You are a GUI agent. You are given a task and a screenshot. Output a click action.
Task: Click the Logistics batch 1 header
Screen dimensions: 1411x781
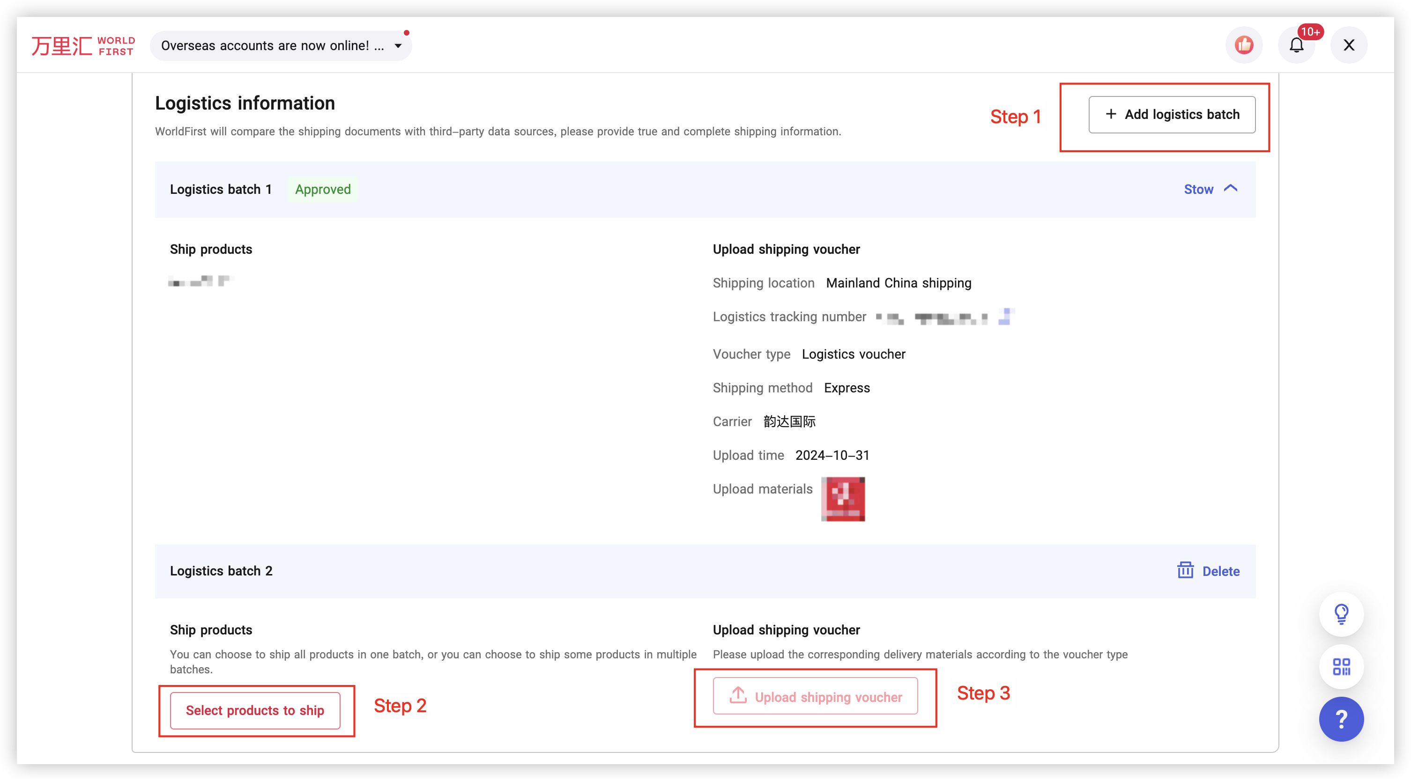(221, 189)
